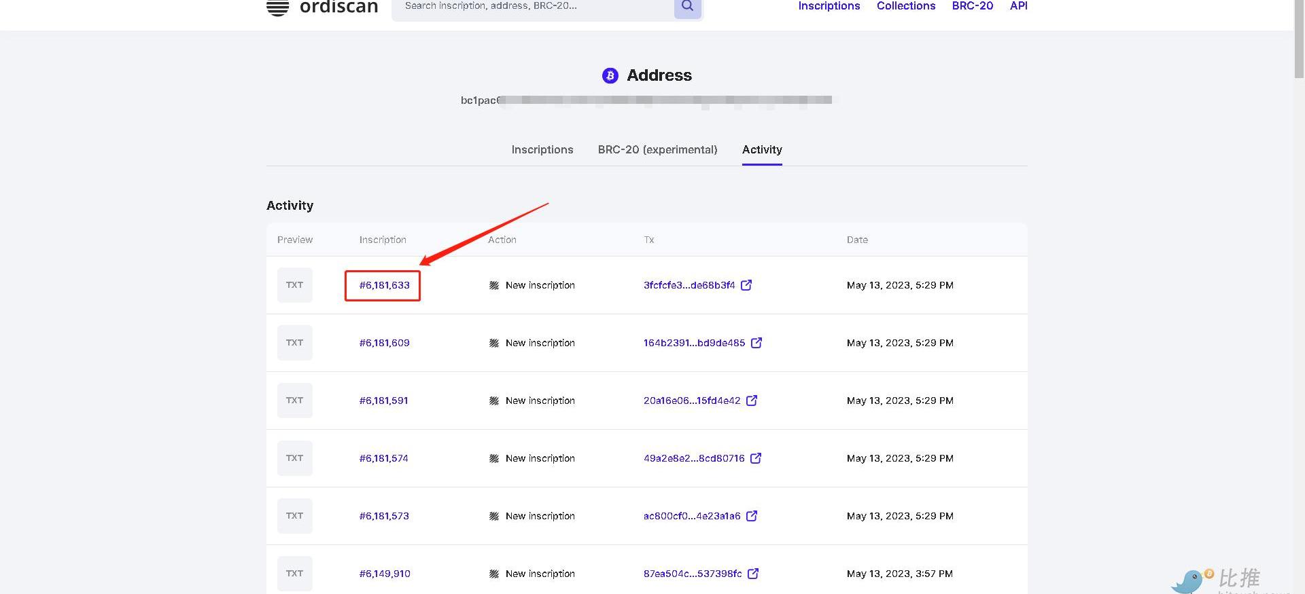Viewport: 1305px width, 594px height.
Task: Open external link icon for tx ac800cf0...4e23a1a6
Action: click(752, 516)
